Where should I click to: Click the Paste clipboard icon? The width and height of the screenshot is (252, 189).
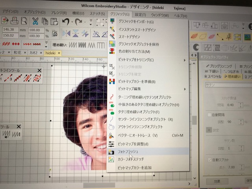pyautogui.click(x=54, y=21)
